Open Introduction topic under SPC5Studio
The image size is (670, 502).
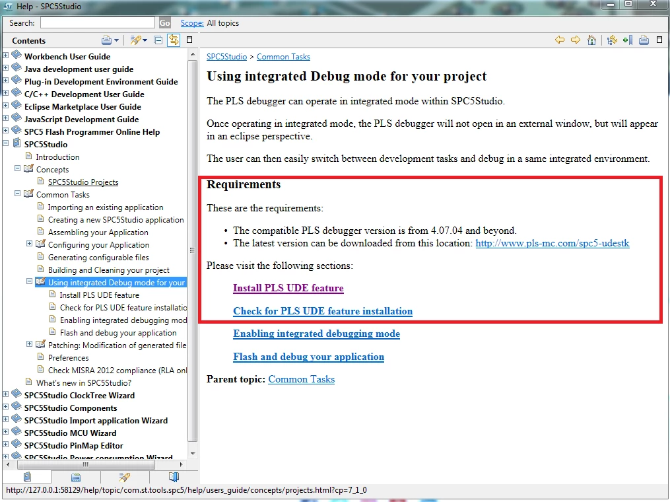(57, 157)
